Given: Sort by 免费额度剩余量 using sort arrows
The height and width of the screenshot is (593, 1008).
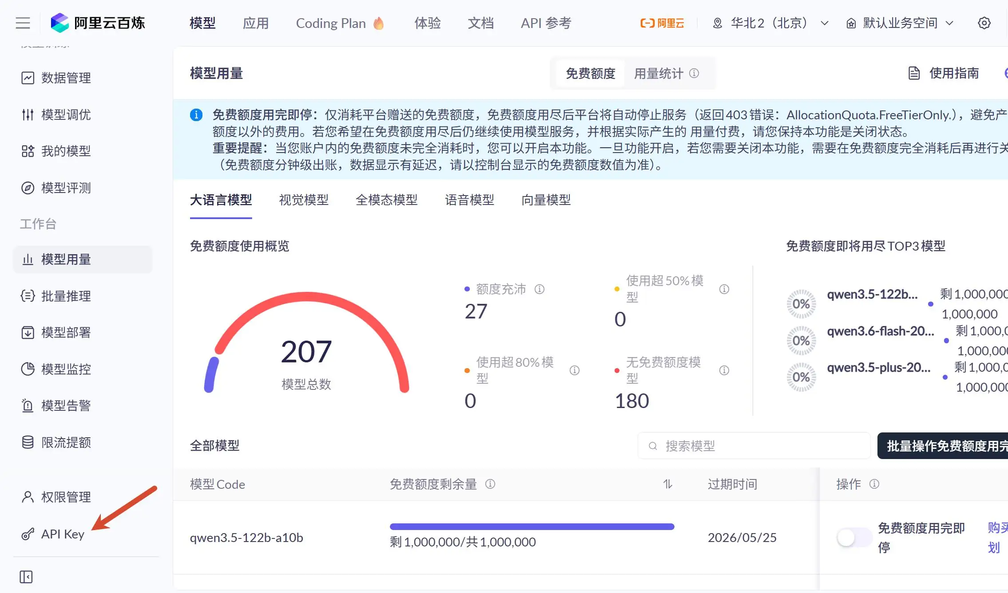Looking at the screenshot, I should pos(668,484).
